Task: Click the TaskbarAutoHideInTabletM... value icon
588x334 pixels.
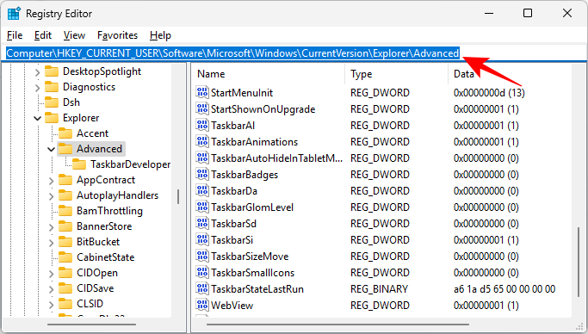Action: 202,158
